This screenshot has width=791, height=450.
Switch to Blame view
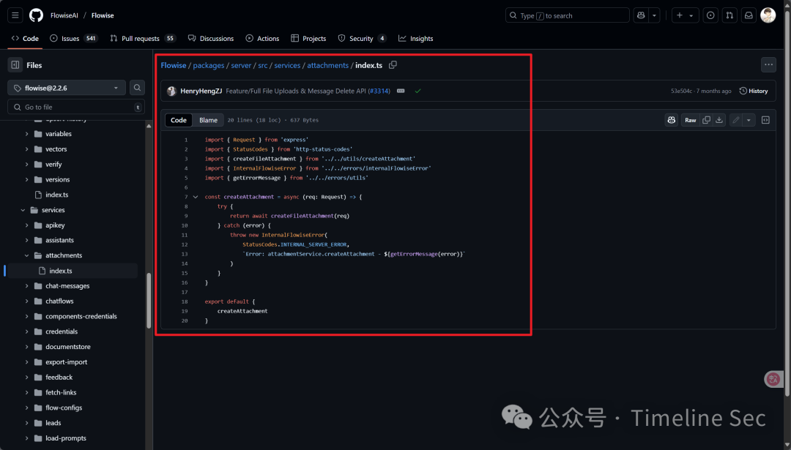pyautogui.click(x=208, y=120)
